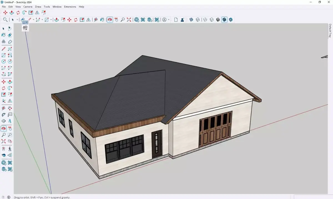Choose the Freehand drawing tool
The image size is (333, 199).
10,49
